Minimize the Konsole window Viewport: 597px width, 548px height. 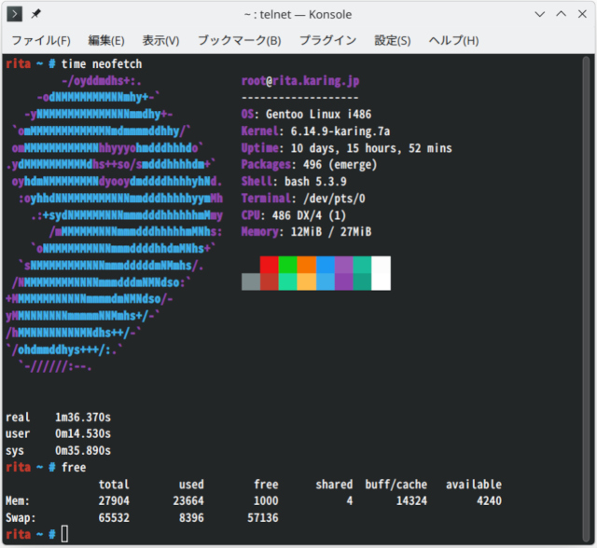[539, 15]
